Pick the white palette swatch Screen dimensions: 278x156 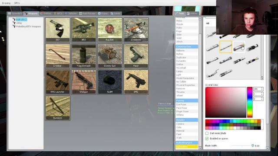[x=235, y=128]
